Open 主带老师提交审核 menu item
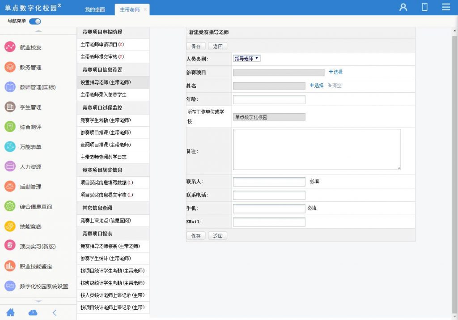 113,57
